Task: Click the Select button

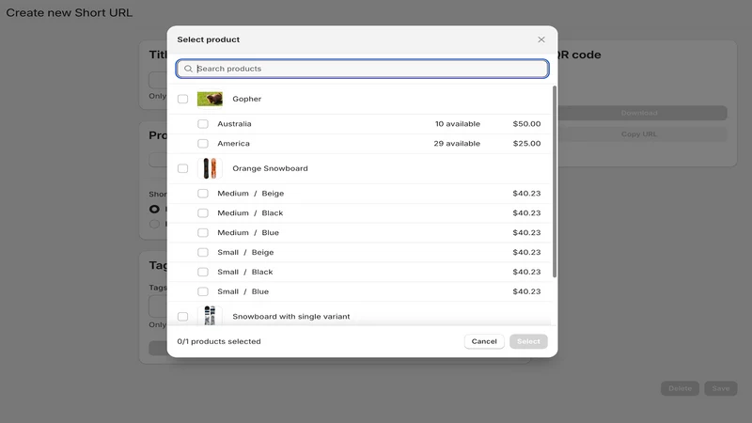Action: (x=528, y=341)
